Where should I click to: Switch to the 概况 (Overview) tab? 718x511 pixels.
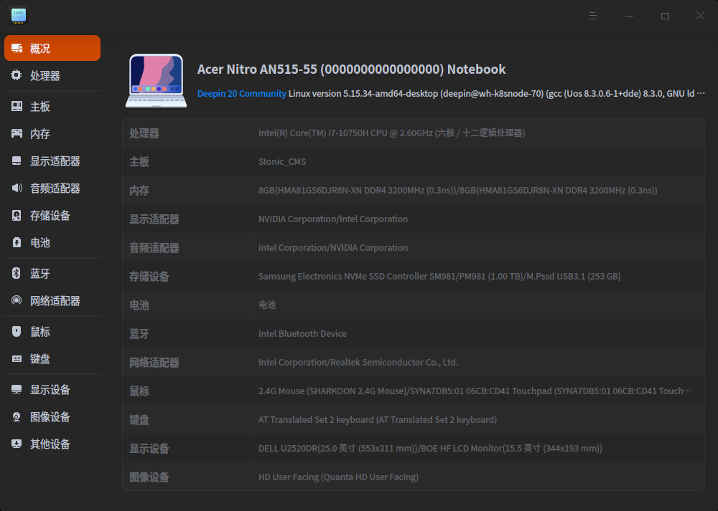(52, 48)
